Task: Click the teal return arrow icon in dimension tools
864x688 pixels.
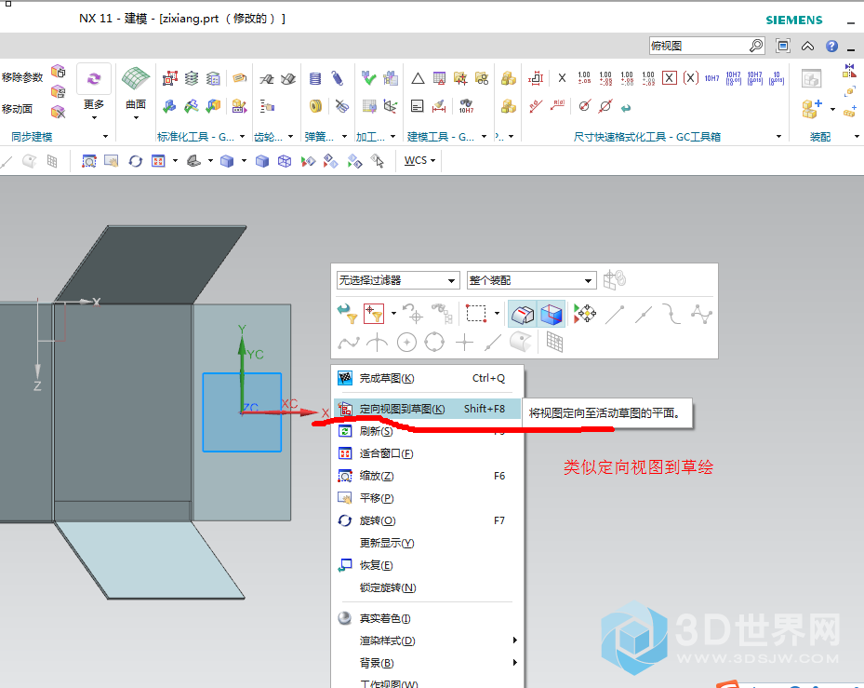Action: click(x=626, y=108)
